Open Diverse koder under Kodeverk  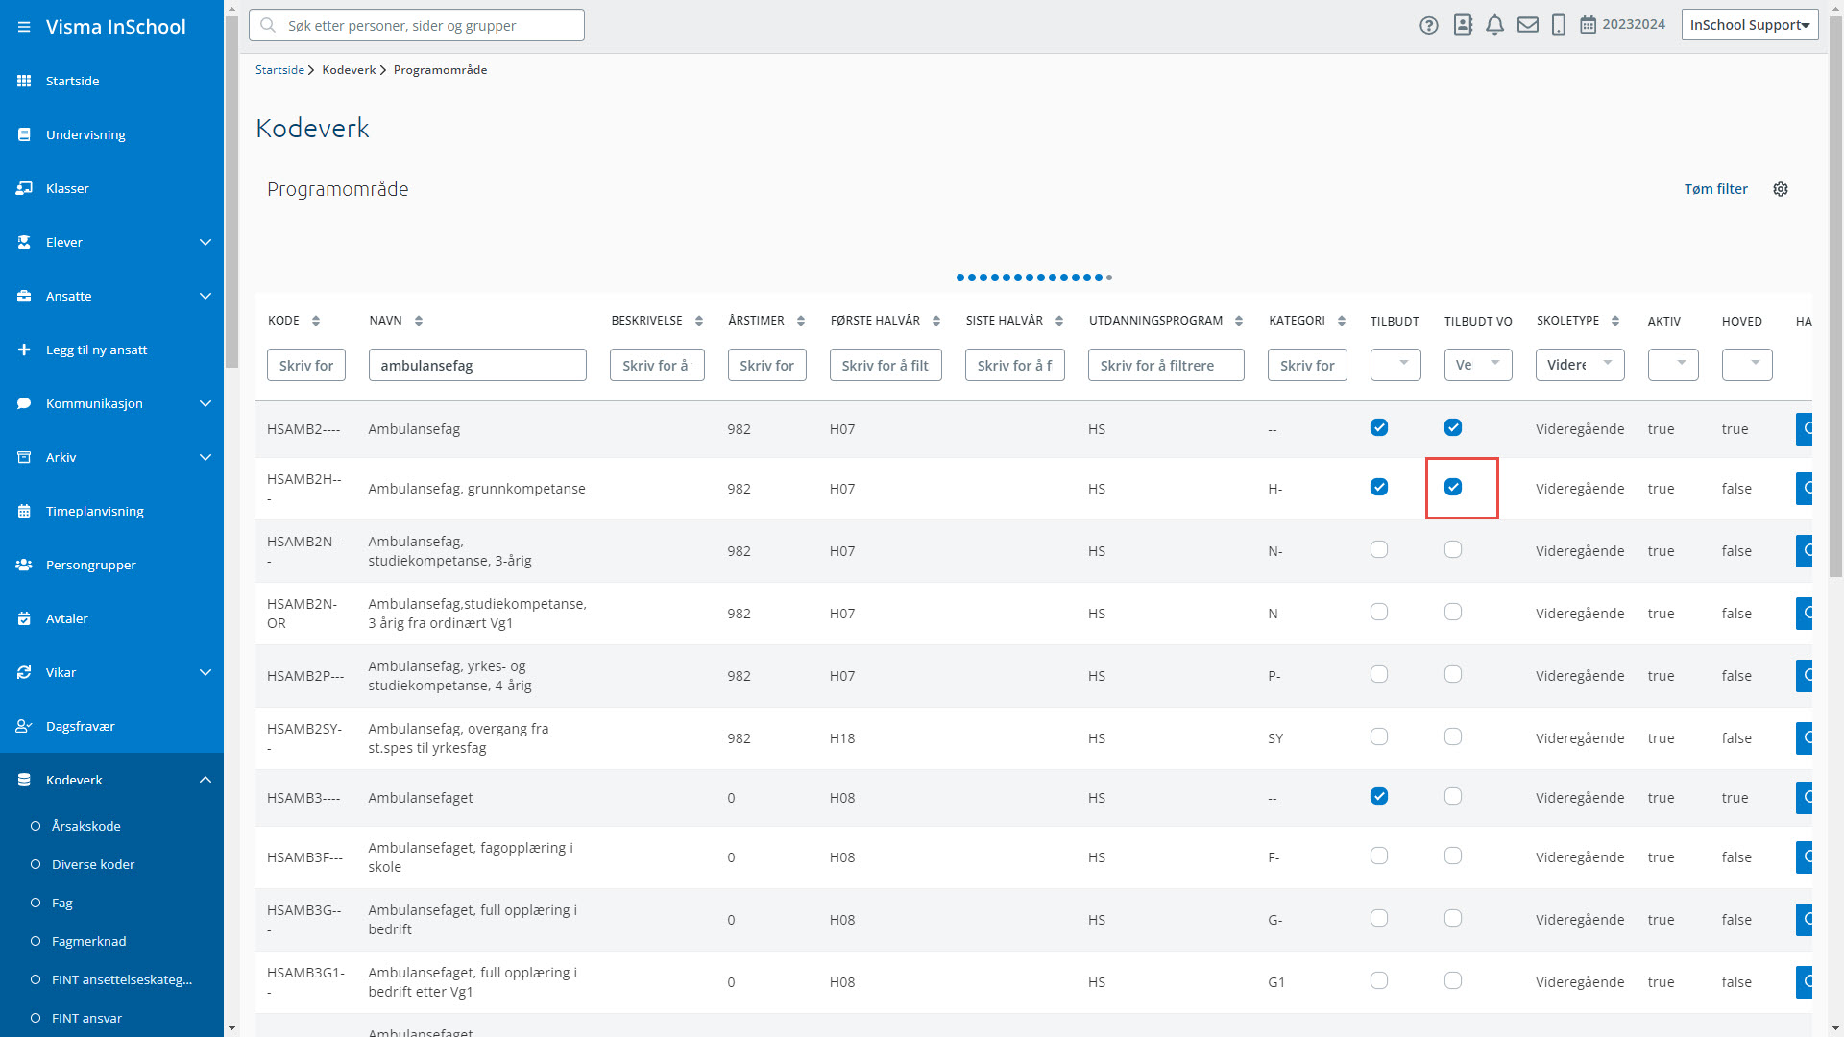coord(93,864)
